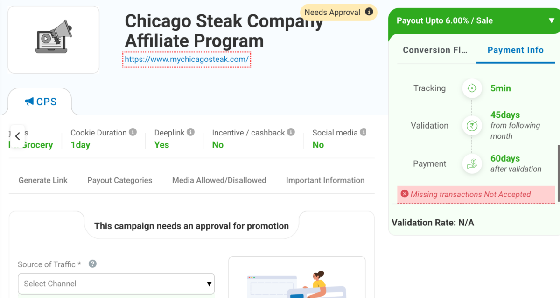
Task: Switch to the Conversion Flow tab
Action: pos(435,50)
